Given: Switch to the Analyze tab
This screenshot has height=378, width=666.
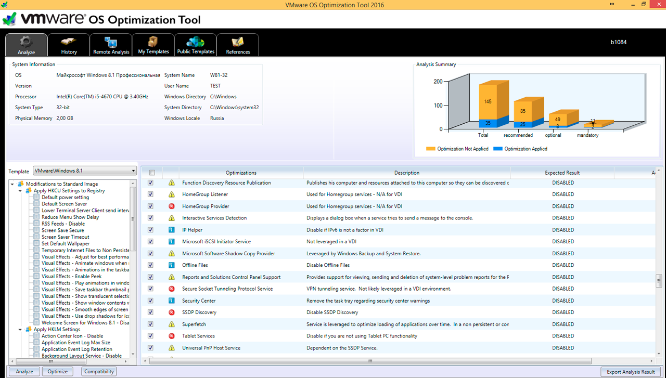Looking at the screenshot, I should [26, 45].
